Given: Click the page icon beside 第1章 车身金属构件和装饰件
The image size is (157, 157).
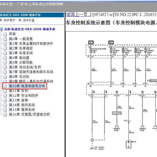Looking at the screenshot, I should 5,44.
